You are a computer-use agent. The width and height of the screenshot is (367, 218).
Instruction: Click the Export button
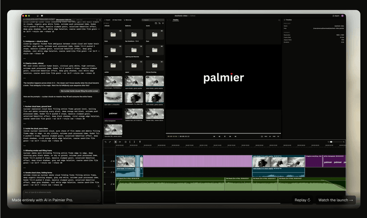tap(336, 16)
